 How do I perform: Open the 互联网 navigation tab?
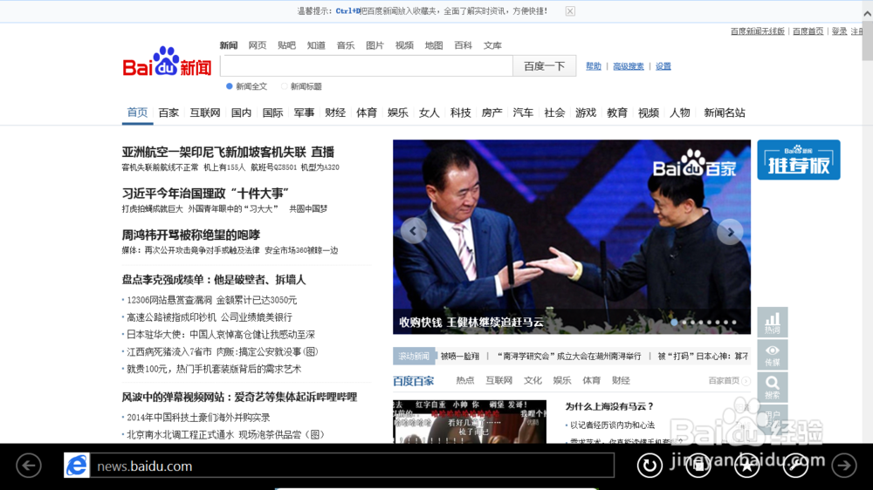tap(205, 112)
